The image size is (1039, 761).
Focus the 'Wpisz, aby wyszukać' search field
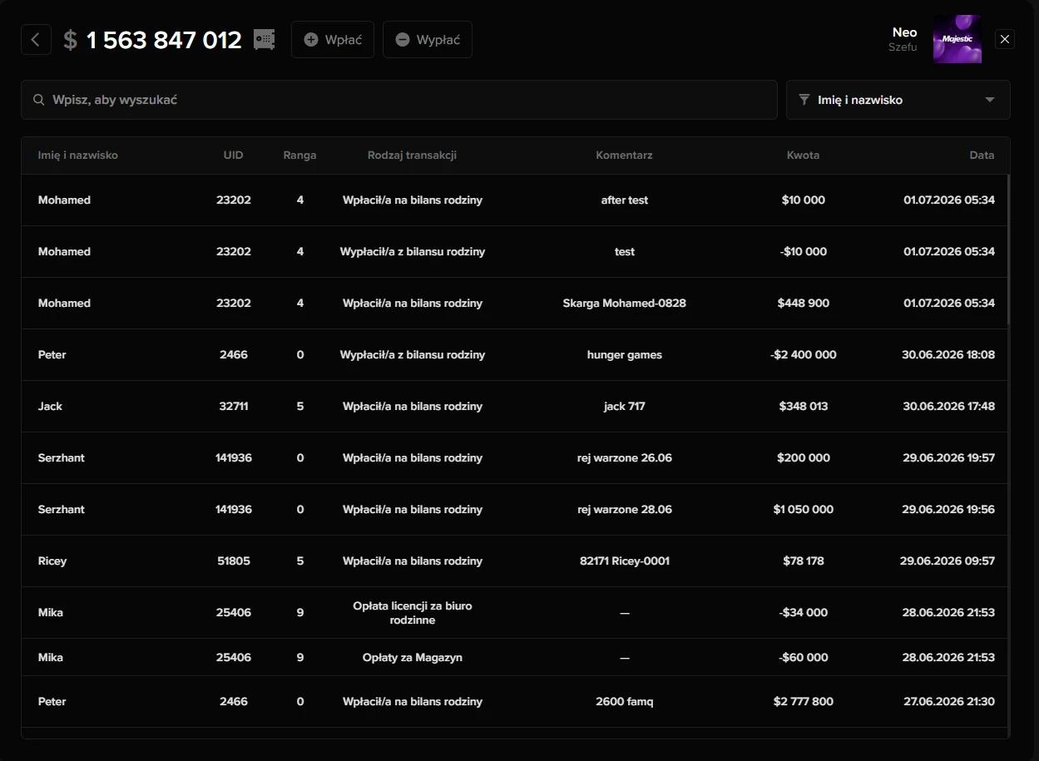(x=399, y=100)
